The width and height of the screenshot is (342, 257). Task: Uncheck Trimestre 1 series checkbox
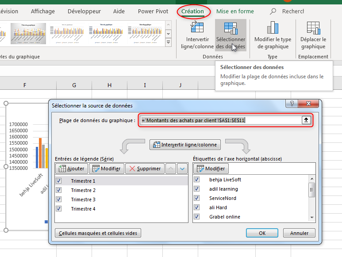pos(58,181)
